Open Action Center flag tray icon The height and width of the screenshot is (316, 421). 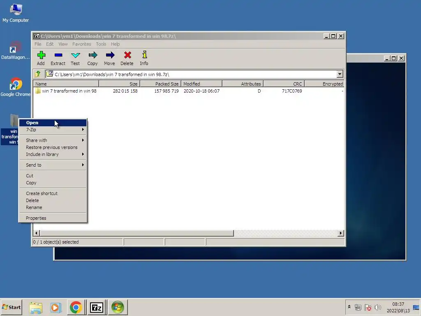click(368, 307)
